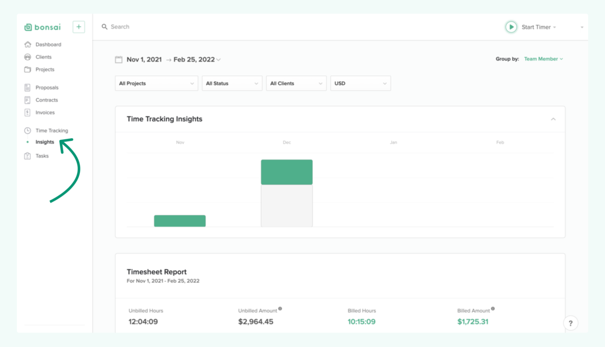
Task: Open Projects from the sidebar
Action: point(45,70)
